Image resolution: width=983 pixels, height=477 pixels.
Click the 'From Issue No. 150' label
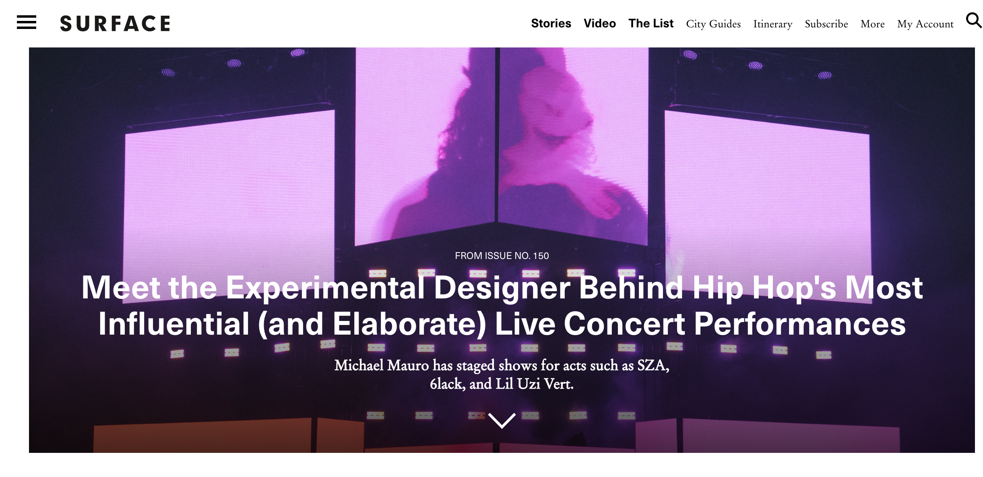(502, 256)
